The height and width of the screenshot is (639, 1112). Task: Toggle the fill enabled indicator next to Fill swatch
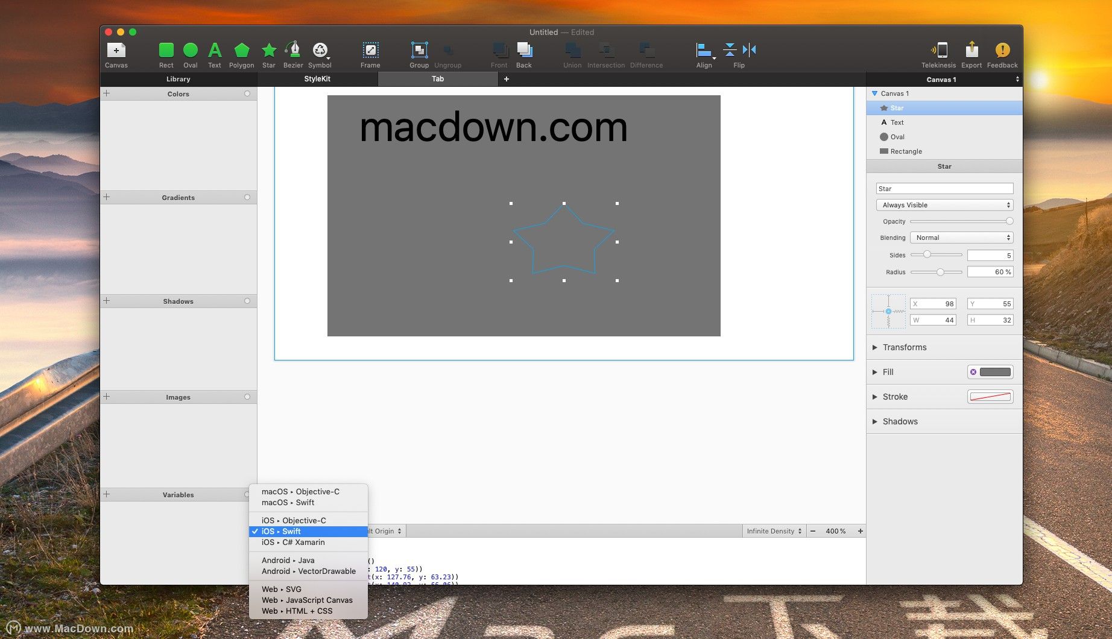coord(973,372)
